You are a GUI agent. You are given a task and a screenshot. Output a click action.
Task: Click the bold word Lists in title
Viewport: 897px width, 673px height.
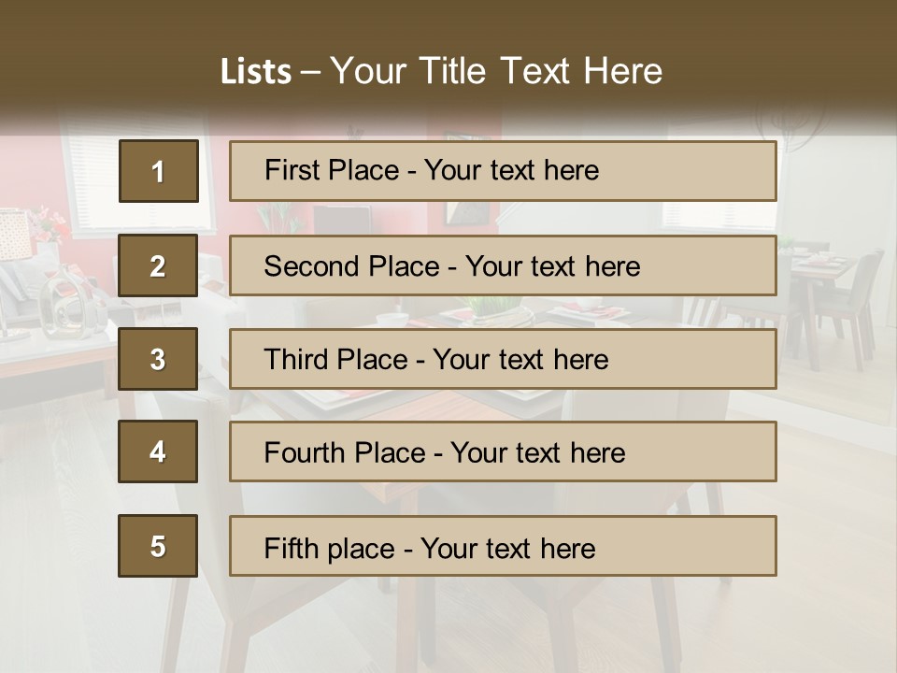256,72
